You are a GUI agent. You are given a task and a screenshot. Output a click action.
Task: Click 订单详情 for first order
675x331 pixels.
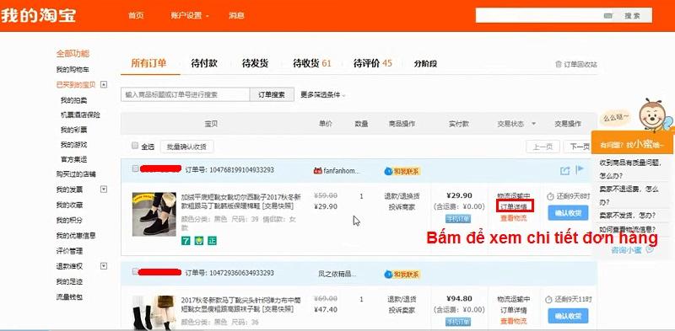click(514, 206)
